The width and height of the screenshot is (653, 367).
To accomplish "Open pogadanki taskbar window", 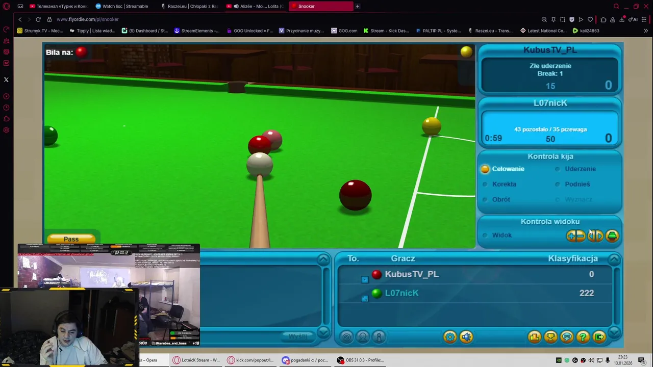I will click(x=305, y=360).
